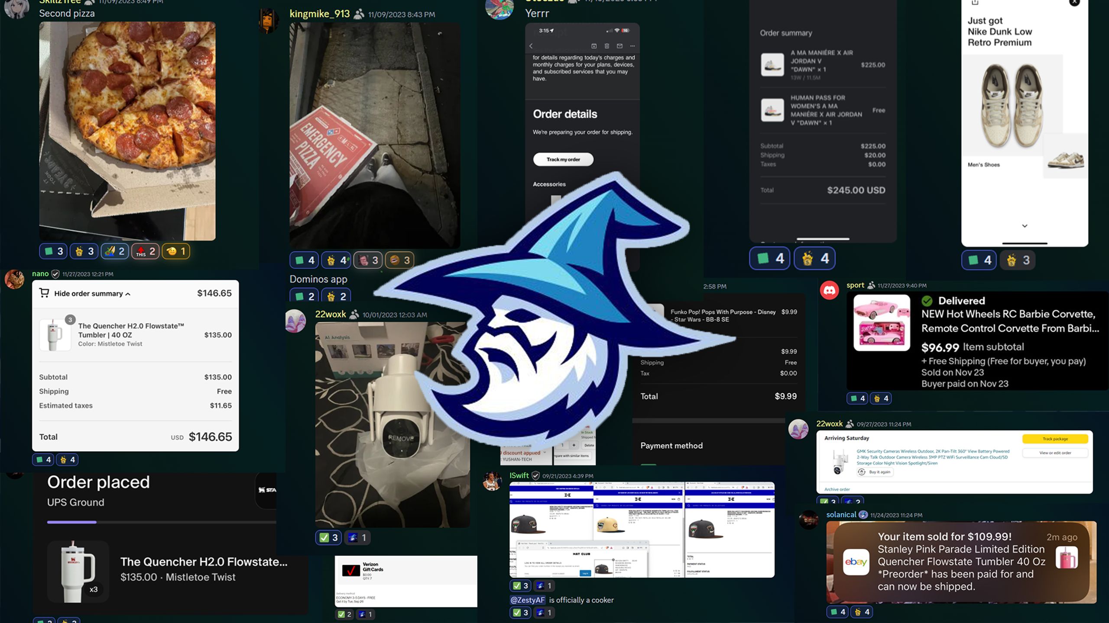Viewport: 1109px width, 623px height.
Task: Click the "Payment method" heading
Action: tap(671, 446)
